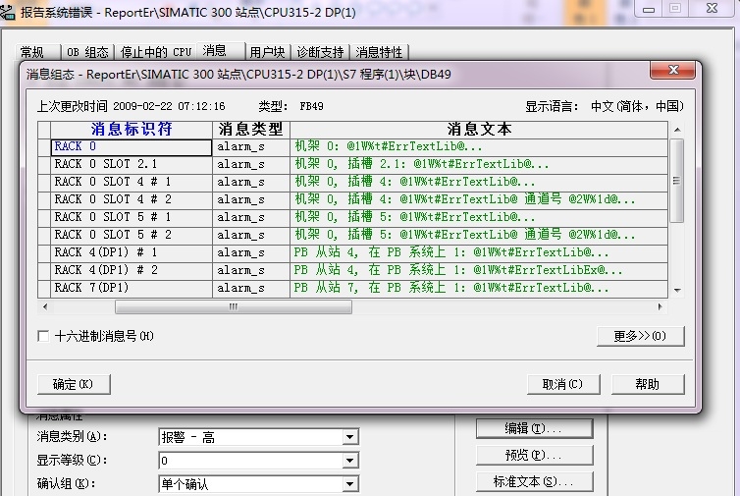Click row selector left of RACK 0 SLOT 2.1
This screenshot has width=740, height=496.
pos(44,164)
